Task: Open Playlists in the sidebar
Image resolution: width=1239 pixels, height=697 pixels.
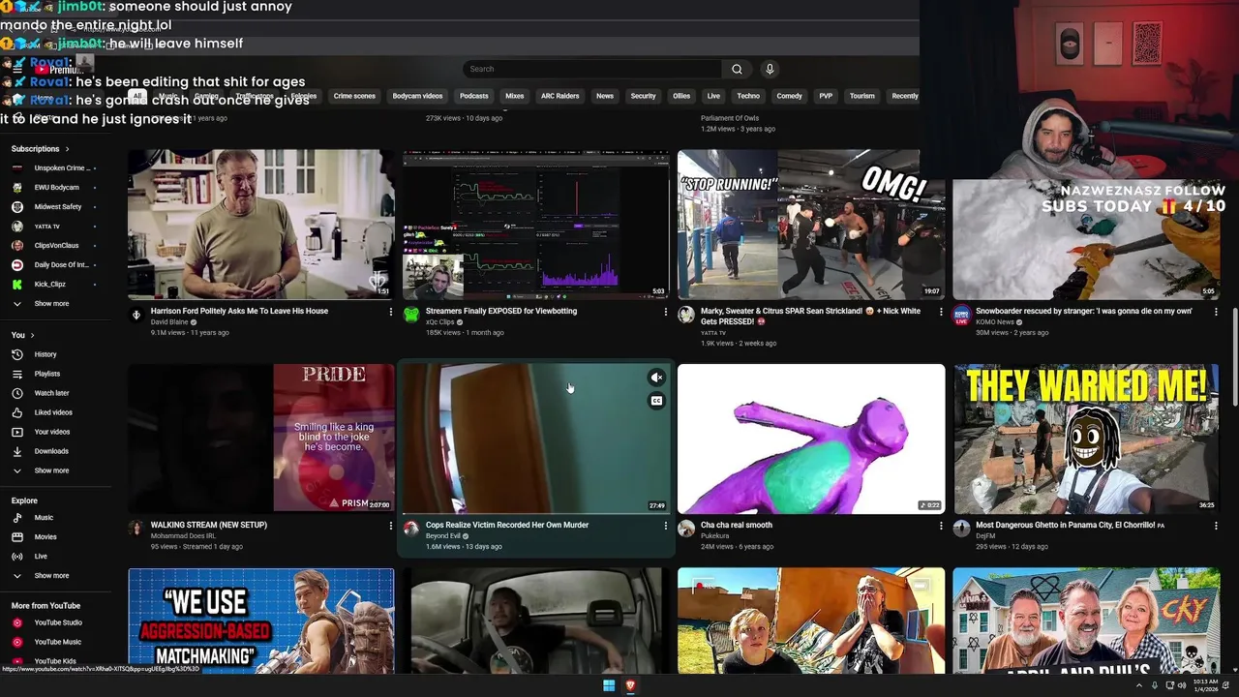Action: point(47,374)
